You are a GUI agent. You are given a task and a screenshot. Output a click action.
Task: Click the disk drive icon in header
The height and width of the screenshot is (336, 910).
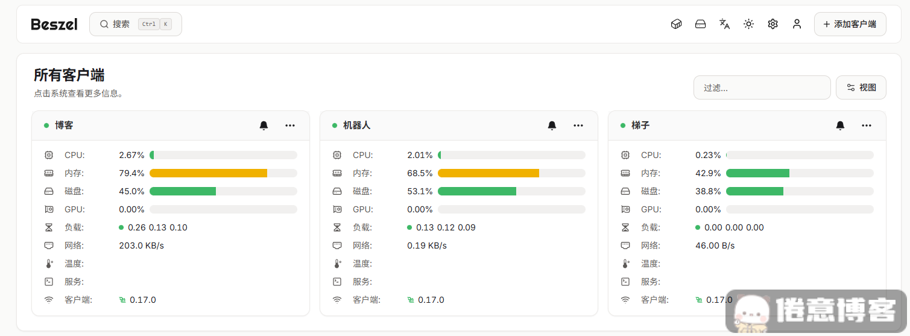pos(700,24)
